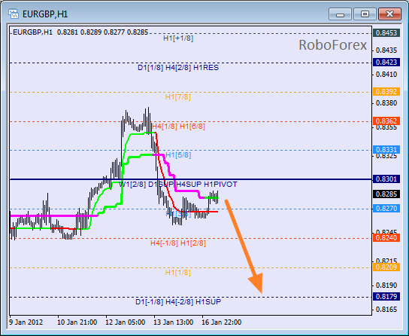Click the 0.8209 orange price tag
409x336 pixels.
tap(386, 267)
